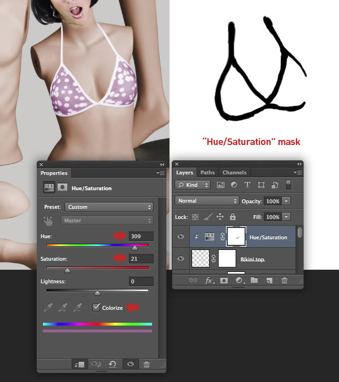Select the Bikini top mask thumbnail
The image size is (339, 382).
[227, 258]
